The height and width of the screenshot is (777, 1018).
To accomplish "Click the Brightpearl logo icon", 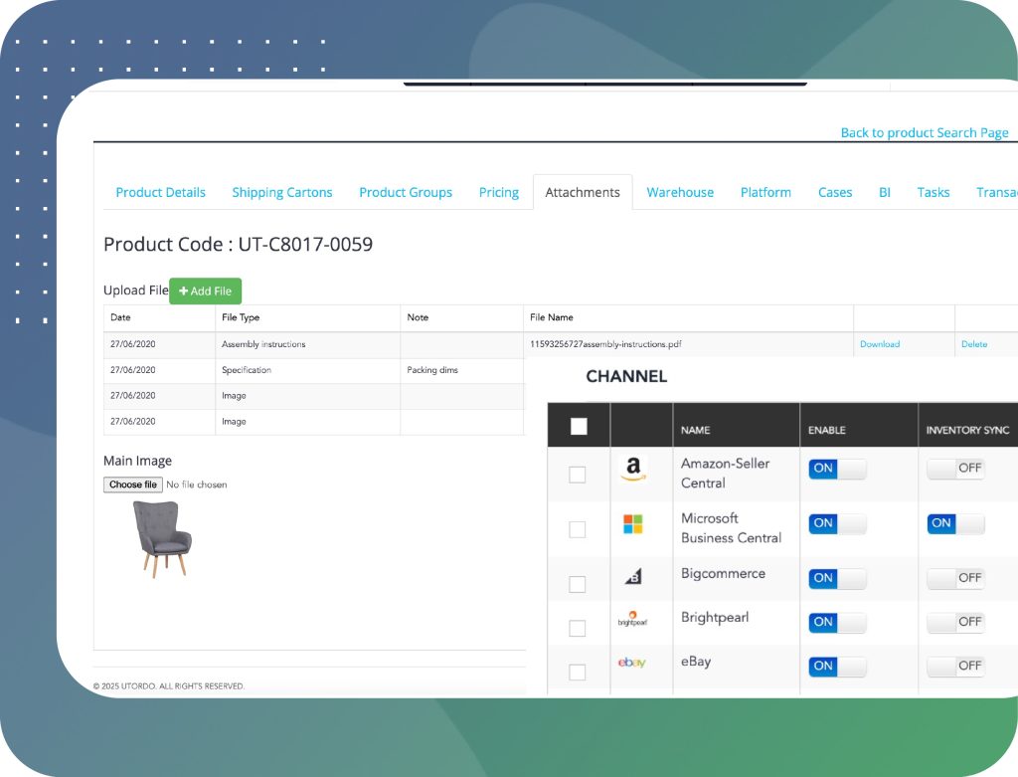I will point(632,620).
